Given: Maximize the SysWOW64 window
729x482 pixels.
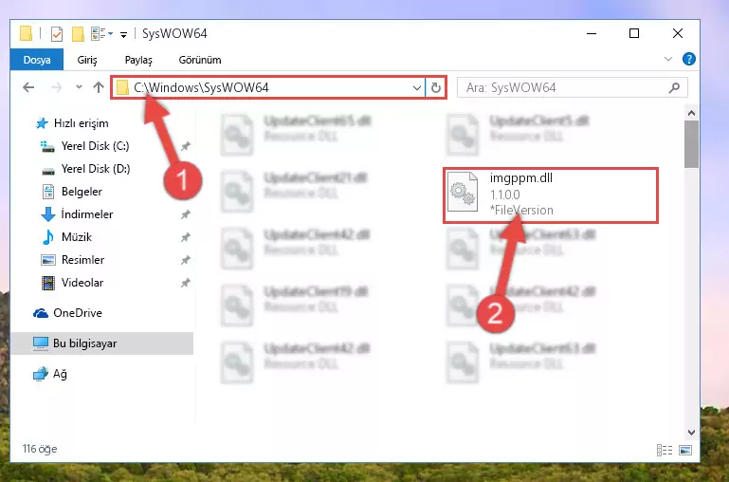Looking at the screenshot, I should [x=634, y=33].
